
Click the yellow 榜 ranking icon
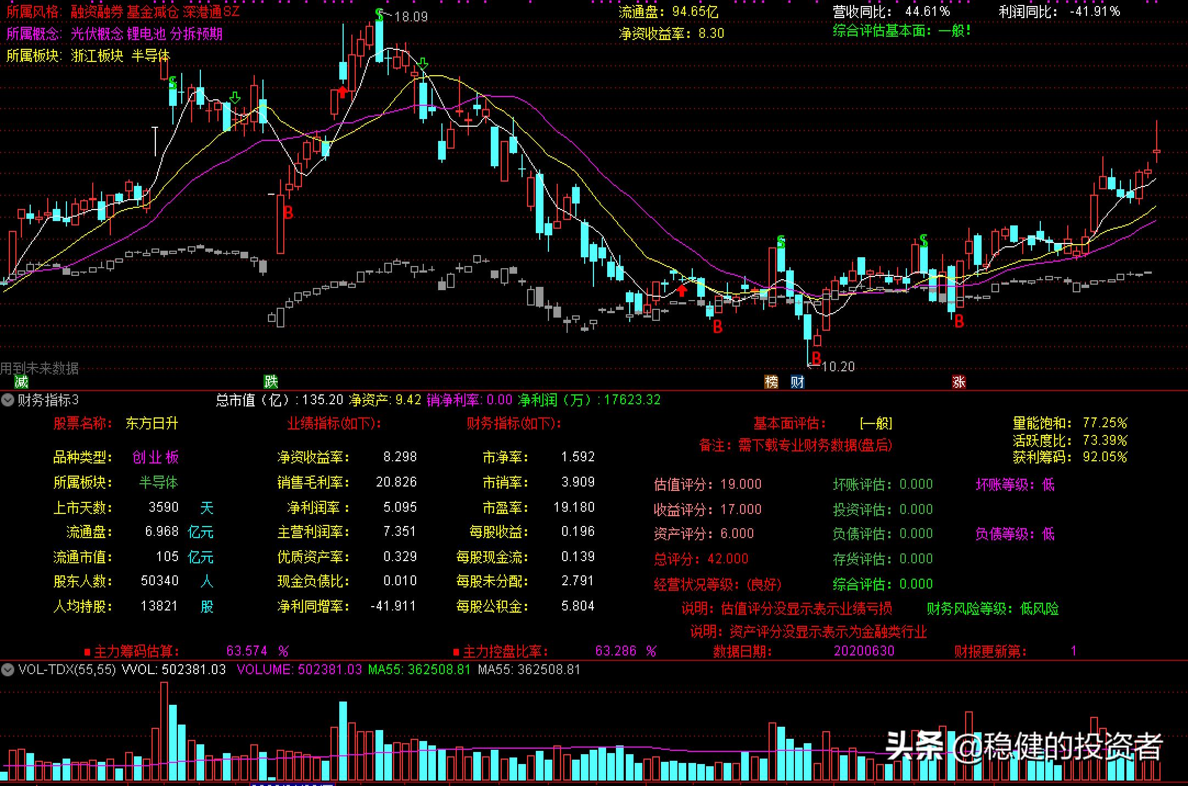coord(771,382)
